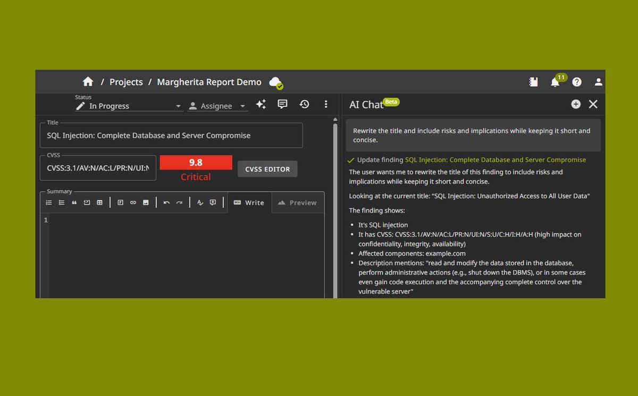
Task: Undo last edit in Summary toolbar
Action: tap(166, 203)
